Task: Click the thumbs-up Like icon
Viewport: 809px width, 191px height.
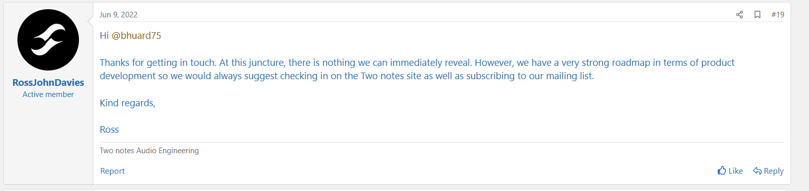Action: point(722,171)
